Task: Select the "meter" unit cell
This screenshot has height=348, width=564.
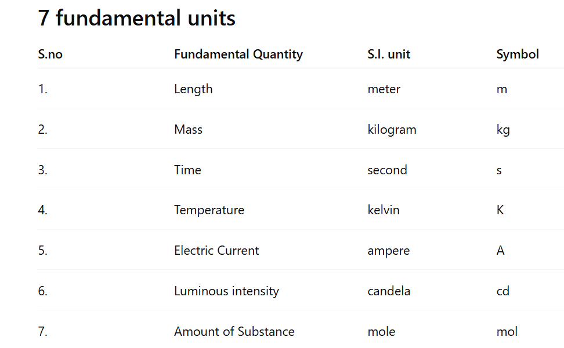Action: [384, 89]
